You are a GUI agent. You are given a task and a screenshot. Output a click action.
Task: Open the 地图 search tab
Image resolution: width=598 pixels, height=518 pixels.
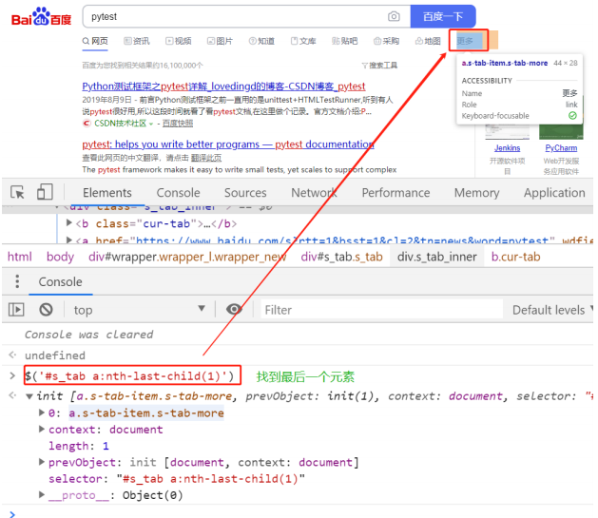tap(428, 41)
